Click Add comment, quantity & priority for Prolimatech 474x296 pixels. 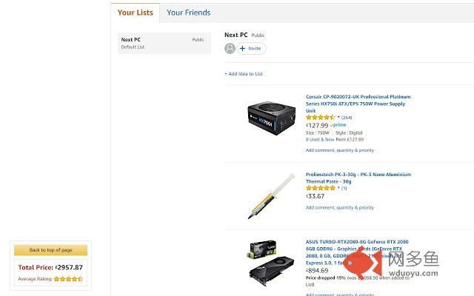(339, 208)
